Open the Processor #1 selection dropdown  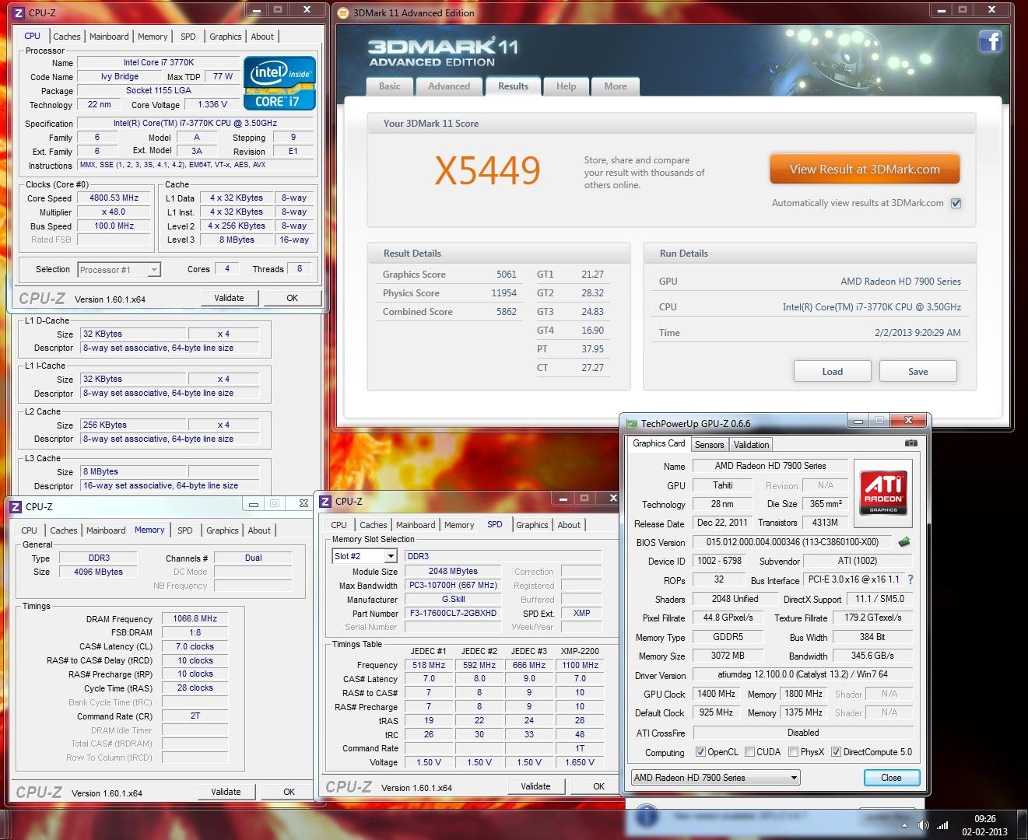[119, 270]
